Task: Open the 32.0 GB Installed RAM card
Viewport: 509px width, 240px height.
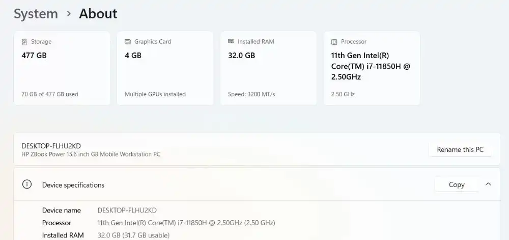Action: 268,68
